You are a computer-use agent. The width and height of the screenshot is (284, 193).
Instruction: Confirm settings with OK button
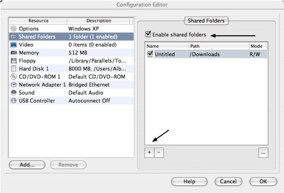click(x=263, y=182)
